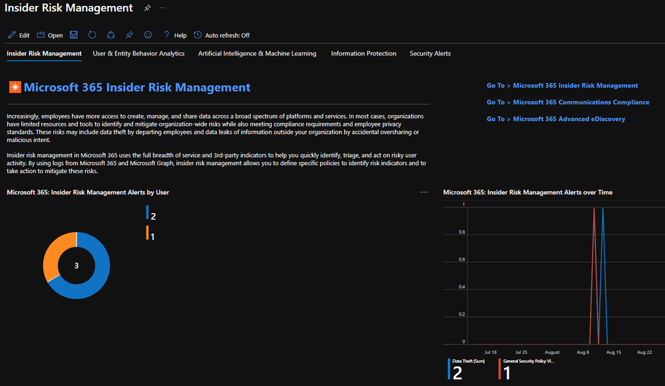The width and height of the screenshot is (665, 386).
Task: Click the Auto refresh clock icon
Action: pyautogui.click(x=198, y=35)
